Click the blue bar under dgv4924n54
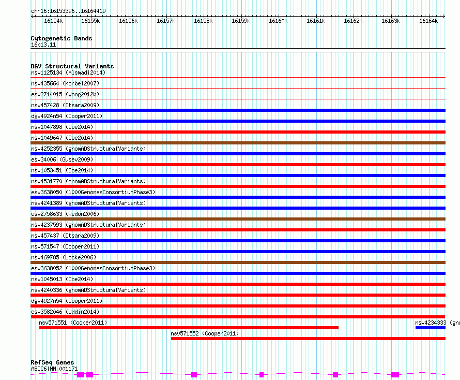The width and height of the screenshot is (460, 380). tap(238, 121)
